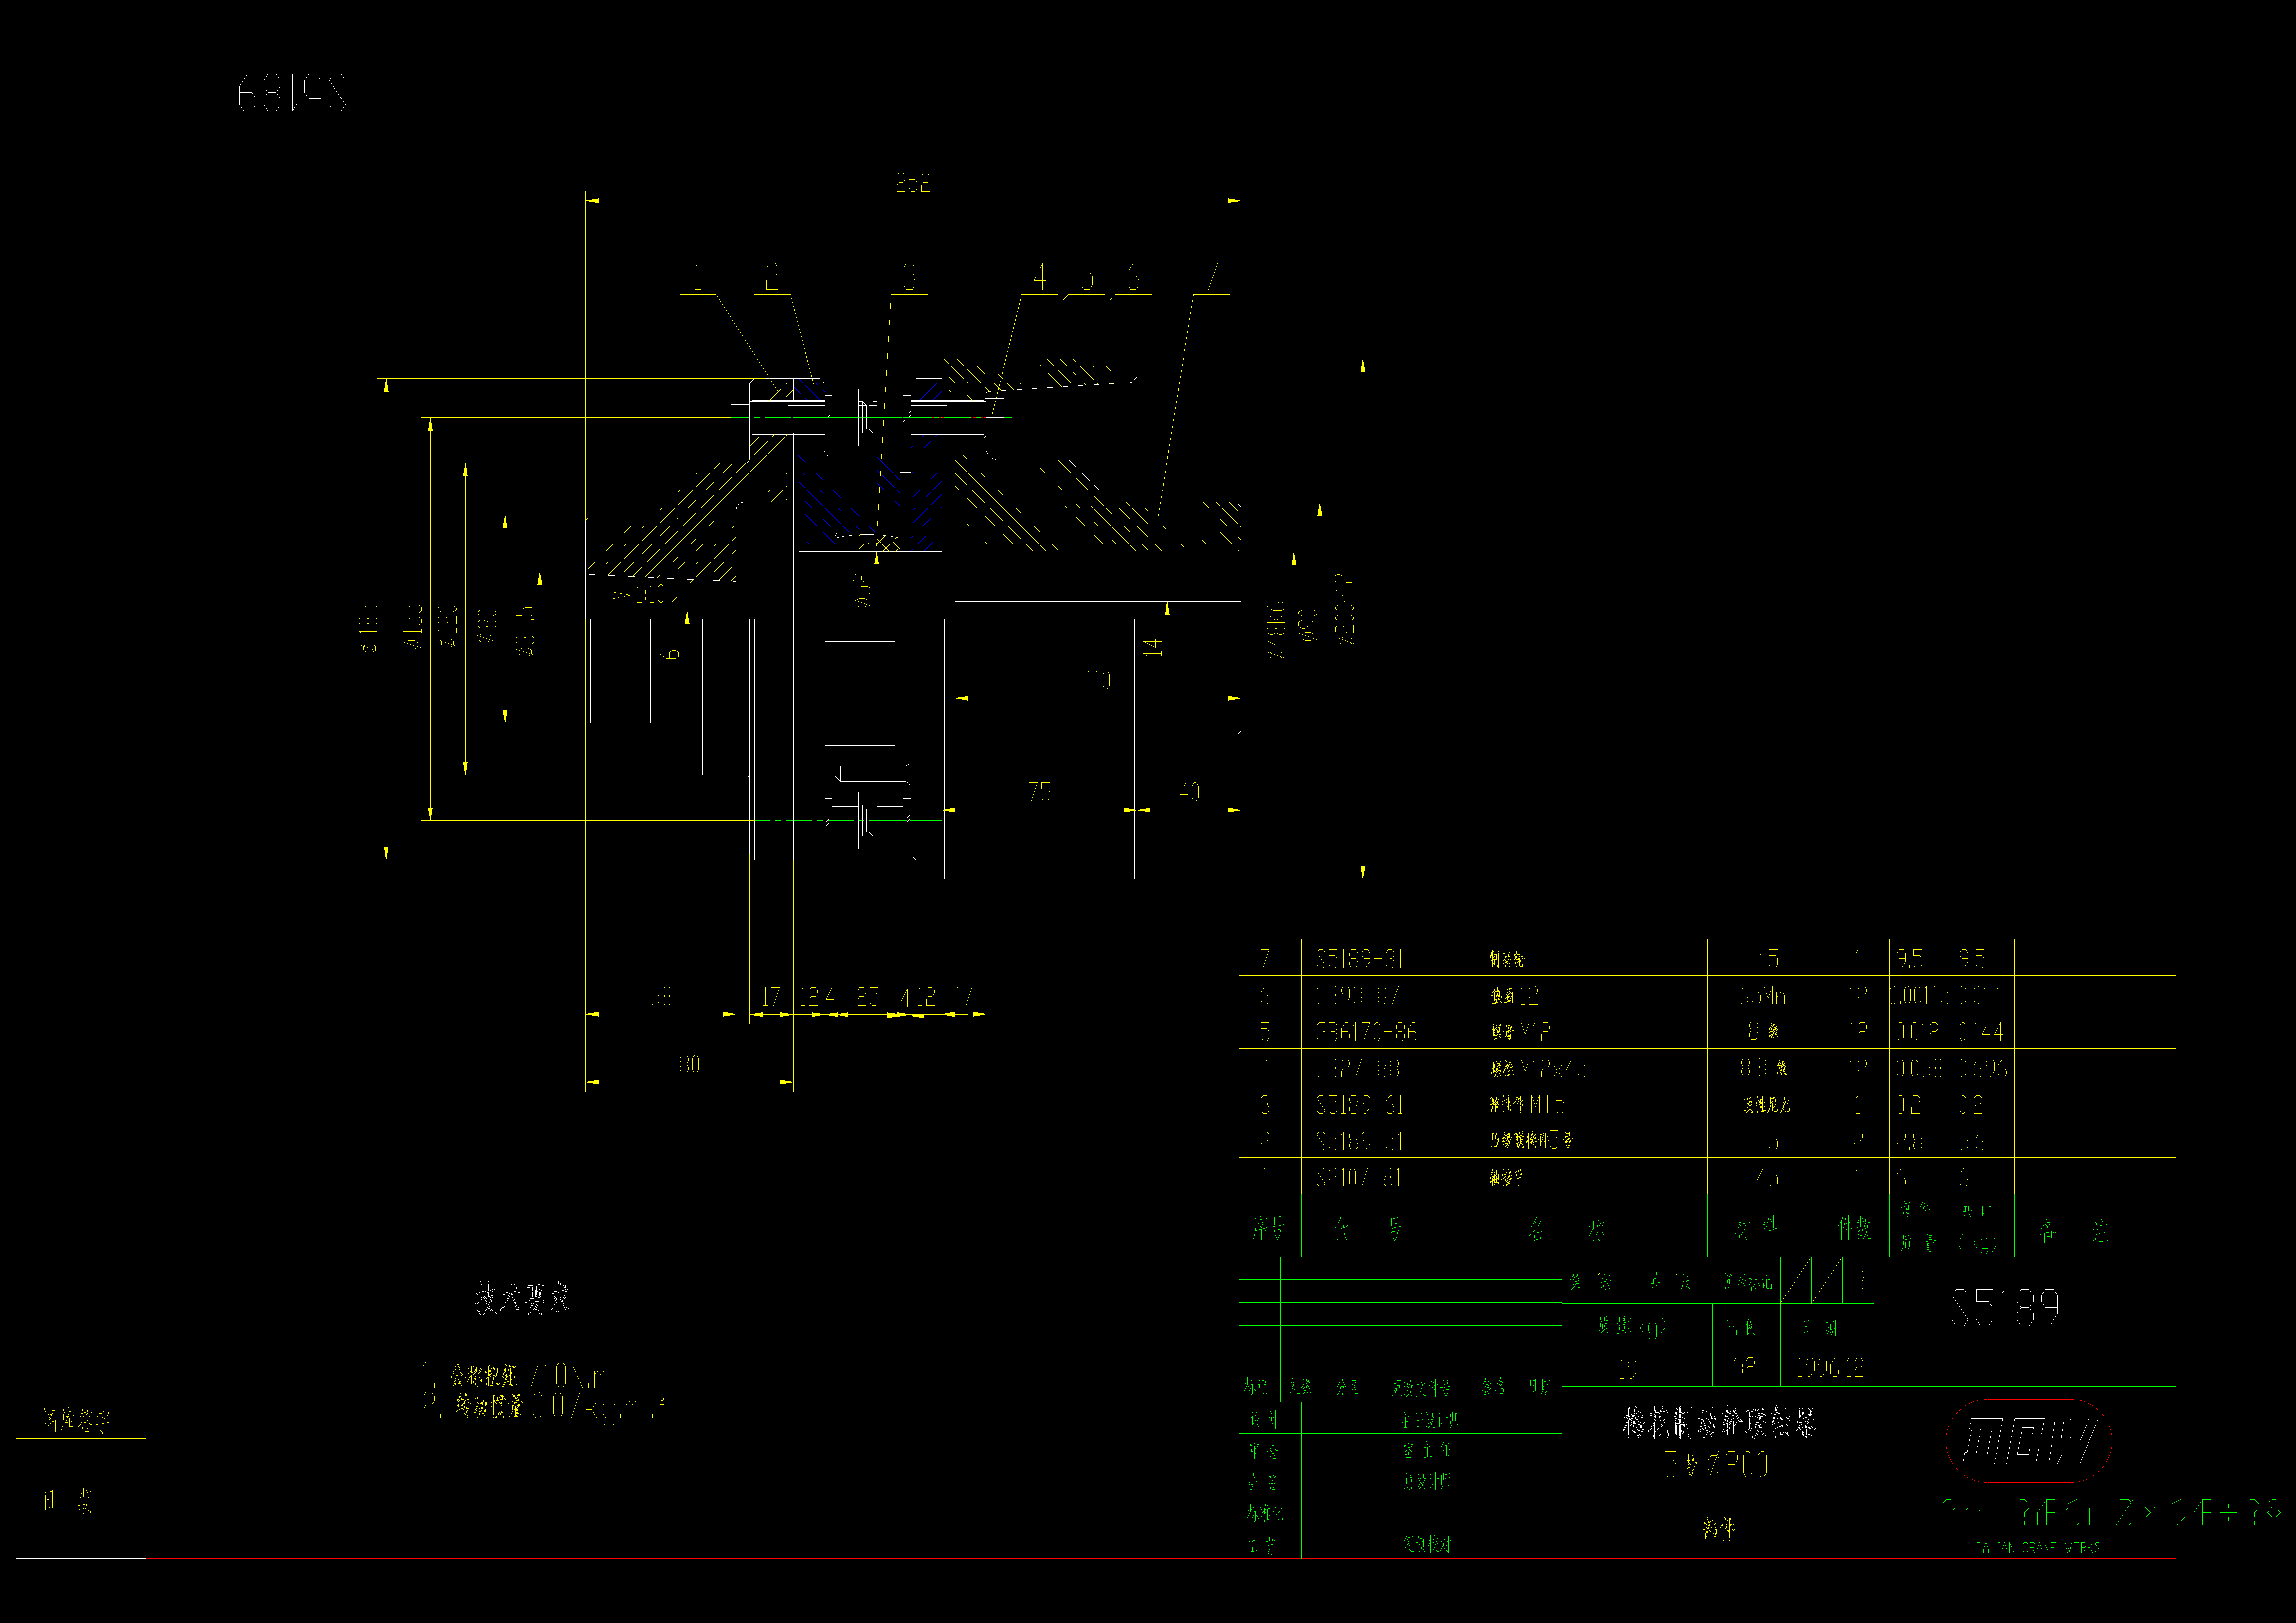Click the 备注 column header

click(2074, 1231)
